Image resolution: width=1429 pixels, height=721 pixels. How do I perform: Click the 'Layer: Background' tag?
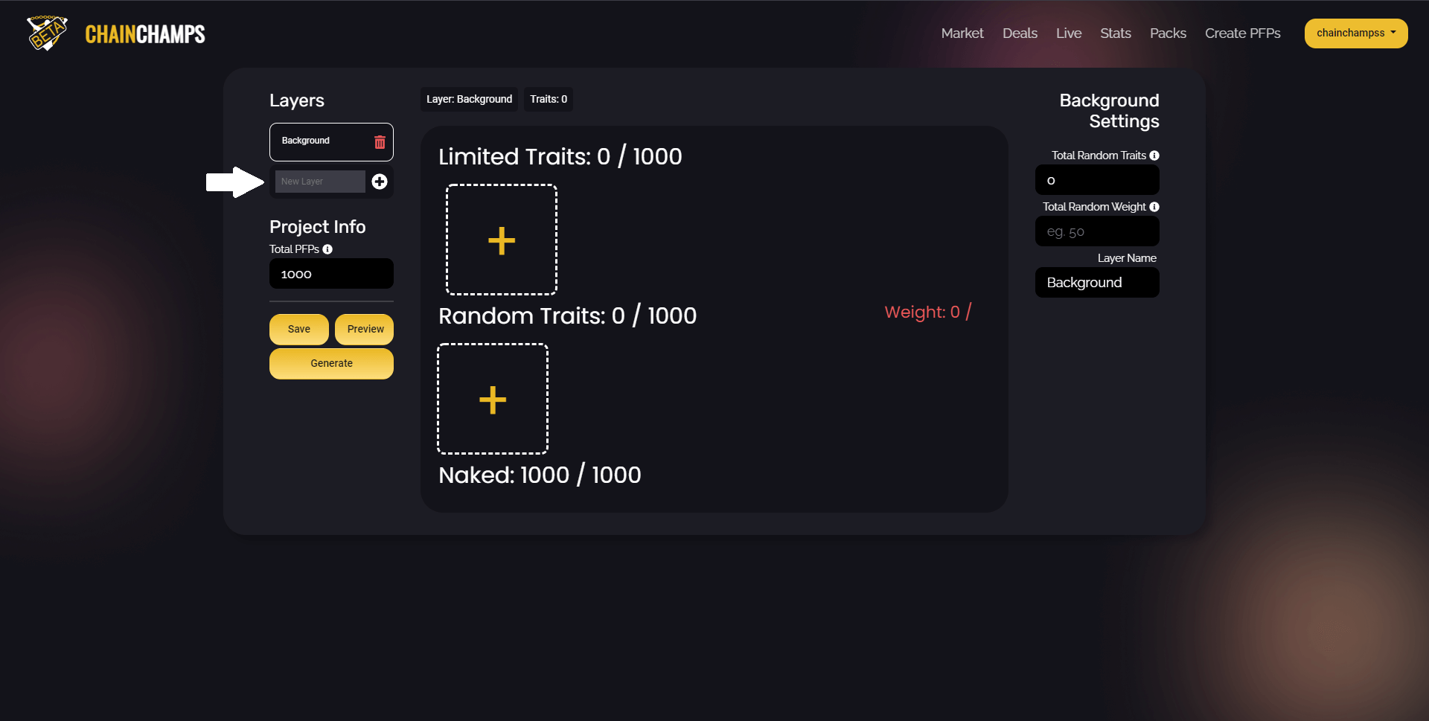pos(469,99)
